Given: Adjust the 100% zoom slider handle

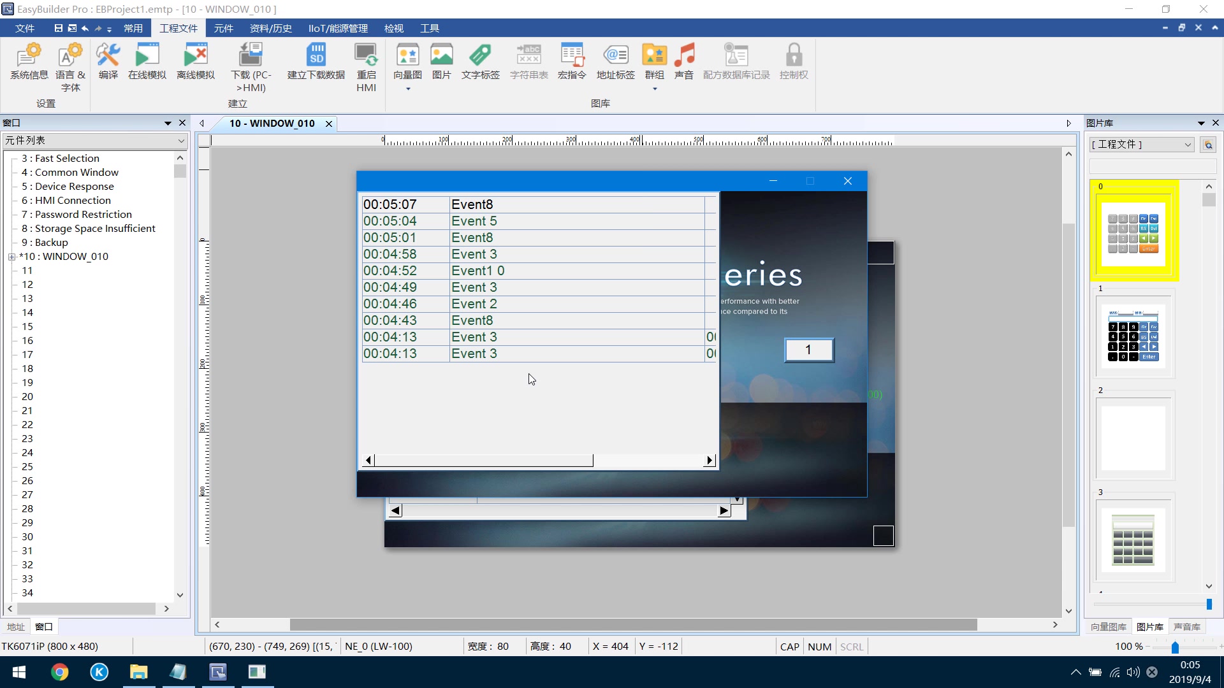Looking at the screenshot, I should click(1175, 647).
